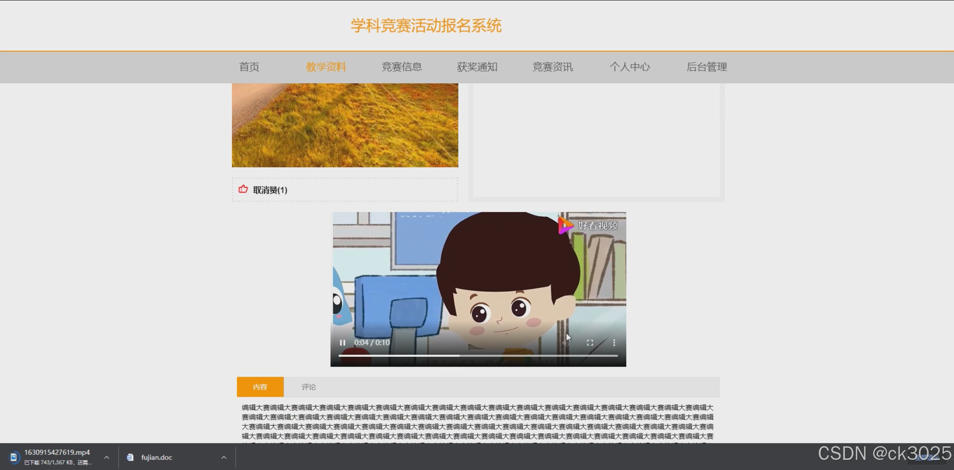Select the 内容 tab
The width and height of the screenshot is (954, 470).
pyautogui.click(x=260, y=387)
